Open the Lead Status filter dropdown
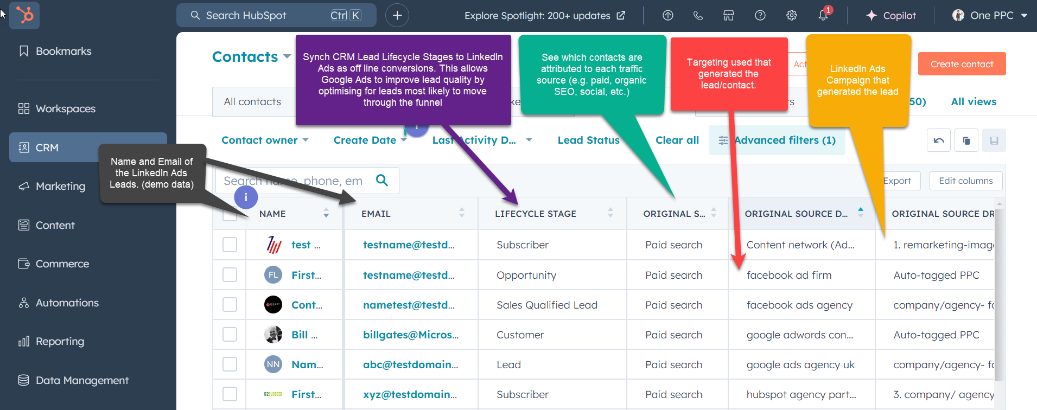This screenshot has height=410, width=1037. [x=588, y=140]
